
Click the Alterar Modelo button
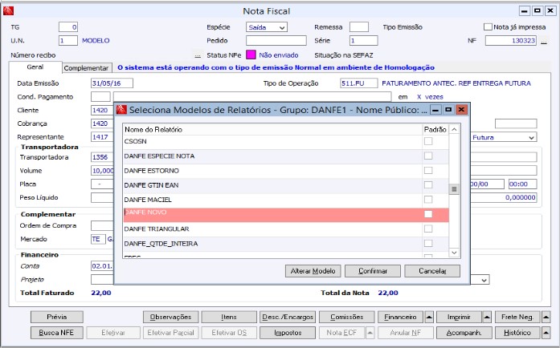coord(313,271)
